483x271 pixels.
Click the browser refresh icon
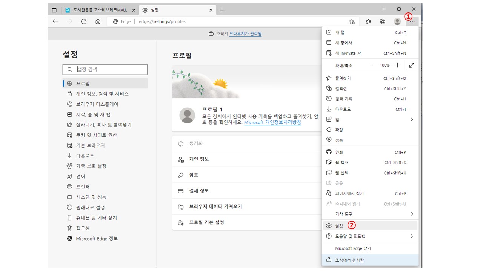coord(84,21)
